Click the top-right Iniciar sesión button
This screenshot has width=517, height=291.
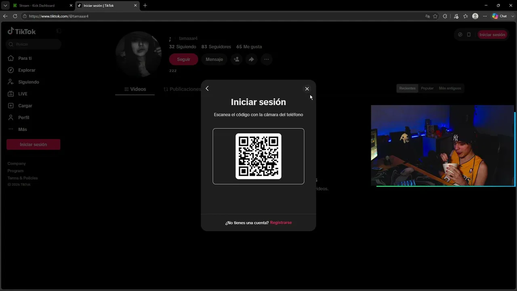pyautogui.click(x=492, y=35)
